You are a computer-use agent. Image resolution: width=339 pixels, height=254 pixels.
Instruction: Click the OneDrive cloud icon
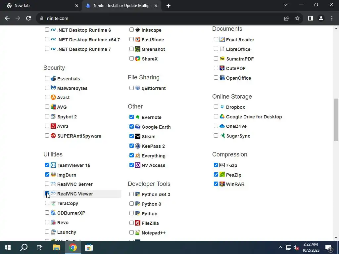pos(222,126)
